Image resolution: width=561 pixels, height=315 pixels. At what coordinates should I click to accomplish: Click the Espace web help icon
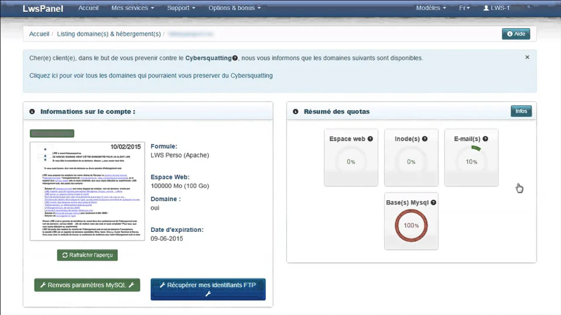pyautogui.click(x=370, y=139)
